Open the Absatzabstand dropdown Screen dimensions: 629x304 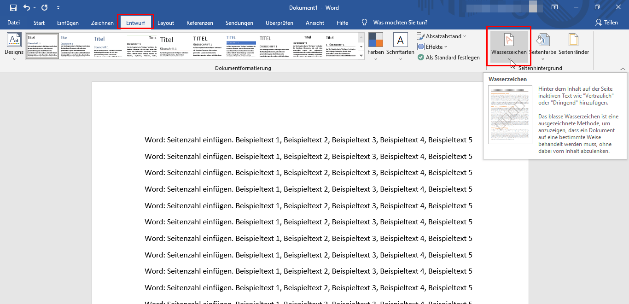[442, 36]
